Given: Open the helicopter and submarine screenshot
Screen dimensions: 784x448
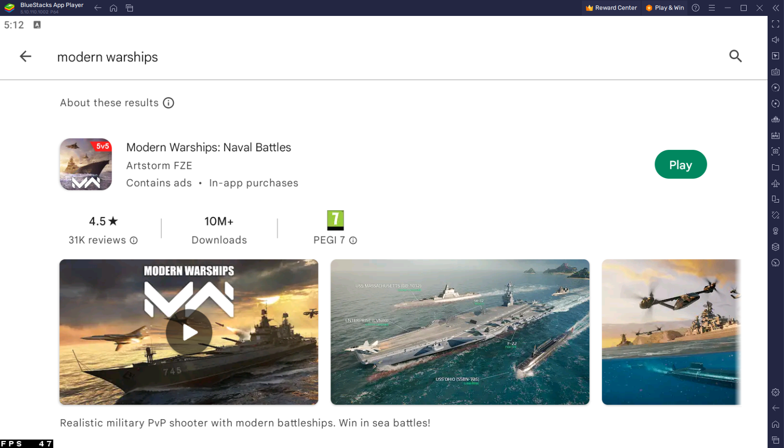Looking at the screenshot, I should [x=671, y=332].
